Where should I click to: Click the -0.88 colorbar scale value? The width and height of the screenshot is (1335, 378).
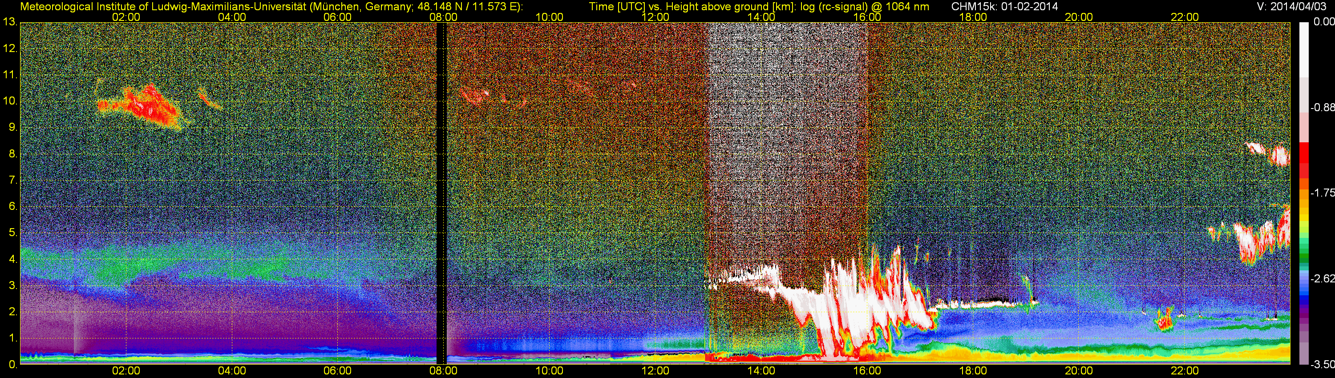(x=1322, y=108)
